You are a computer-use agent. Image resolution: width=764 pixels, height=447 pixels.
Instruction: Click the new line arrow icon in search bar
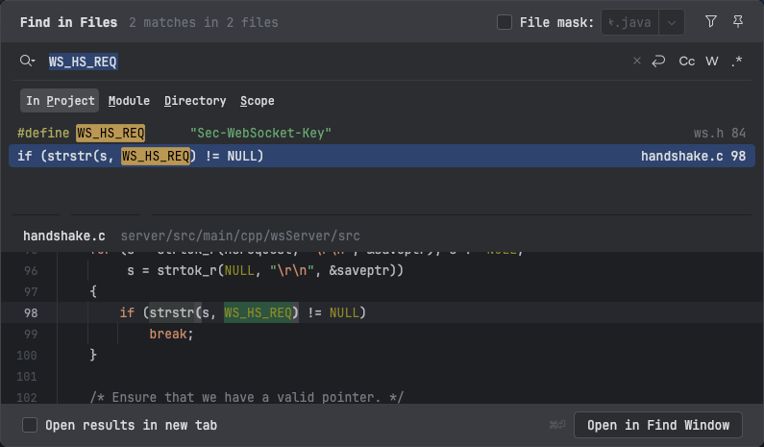pos(658,62)
